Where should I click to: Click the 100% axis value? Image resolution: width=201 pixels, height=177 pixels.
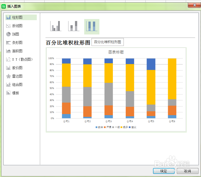click(51, 58)
